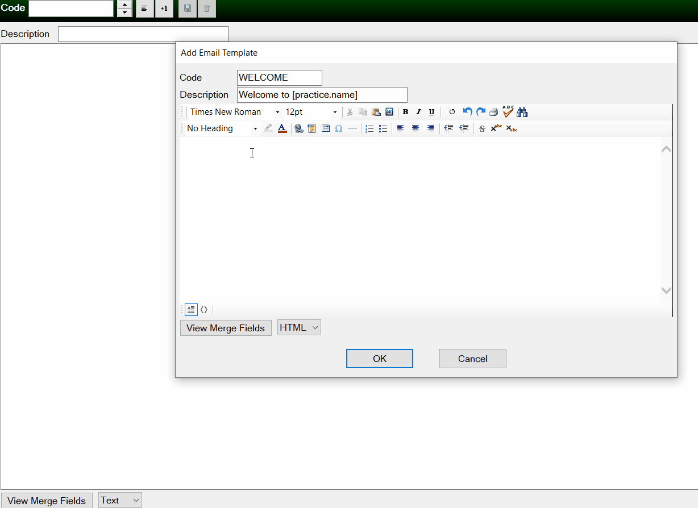Click the +1 button in top toolbar
The width and height of the screenshot is (698, 508).
(x=164, y=9)
